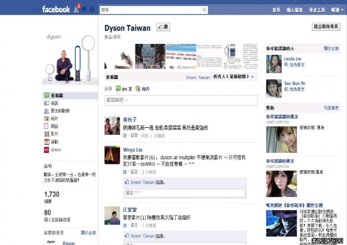Image resolution: width=347 pixels, height=245 pixels.
Task: Open Linda Lin profile link
Action: click(293, 59)
